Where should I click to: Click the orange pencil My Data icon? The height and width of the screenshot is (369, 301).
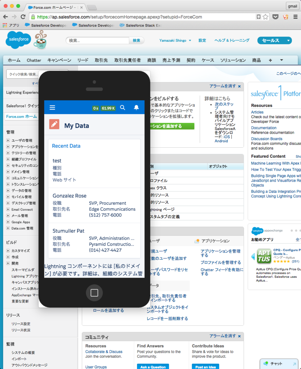click(54, 124)
